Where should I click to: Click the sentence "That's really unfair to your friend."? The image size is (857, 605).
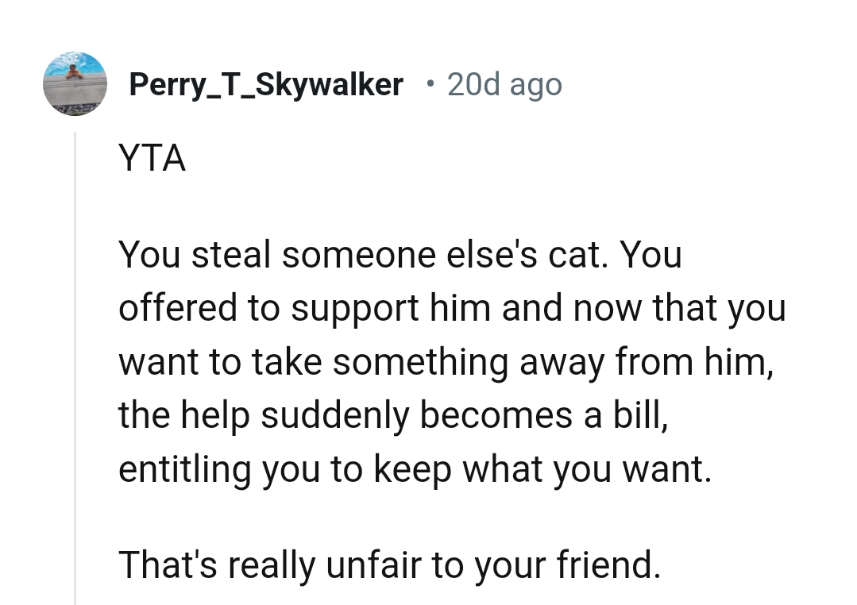click(389, 565)
